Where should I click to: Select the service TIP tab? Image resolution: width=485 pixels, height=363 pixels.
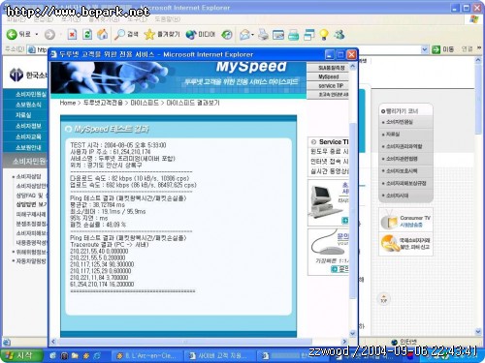(x=328, y=86)
